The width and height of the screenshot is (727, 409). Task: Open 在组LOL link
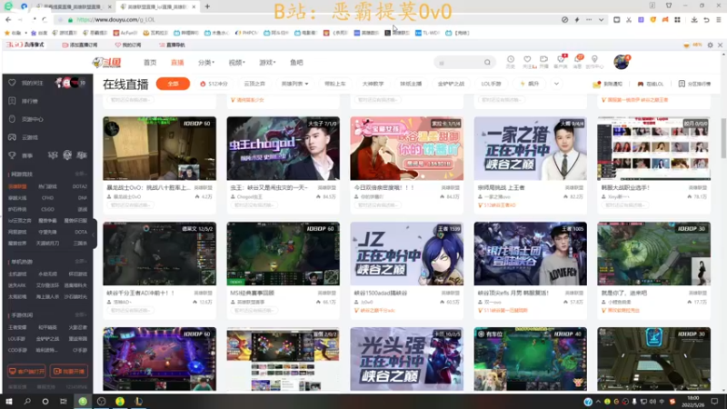[651, 84]
